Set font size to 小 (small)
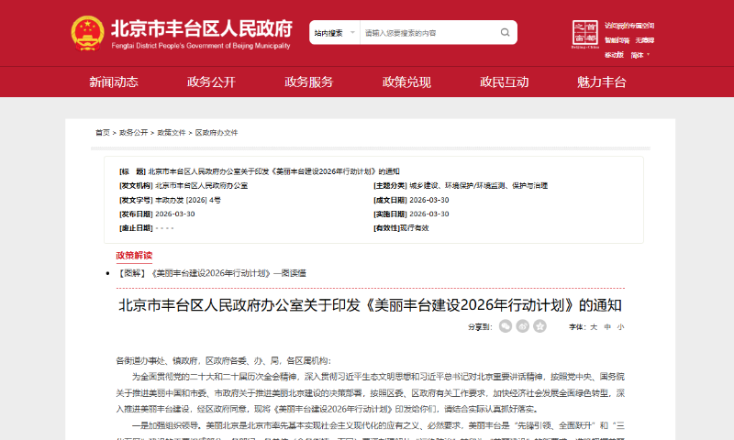 620,326
